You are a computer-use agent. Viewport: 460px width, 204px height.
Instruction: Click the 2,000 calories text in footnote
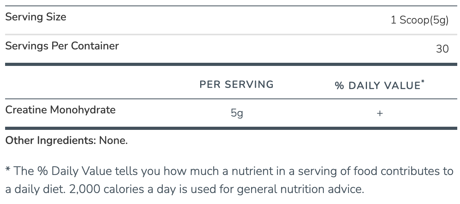(104, 189)
